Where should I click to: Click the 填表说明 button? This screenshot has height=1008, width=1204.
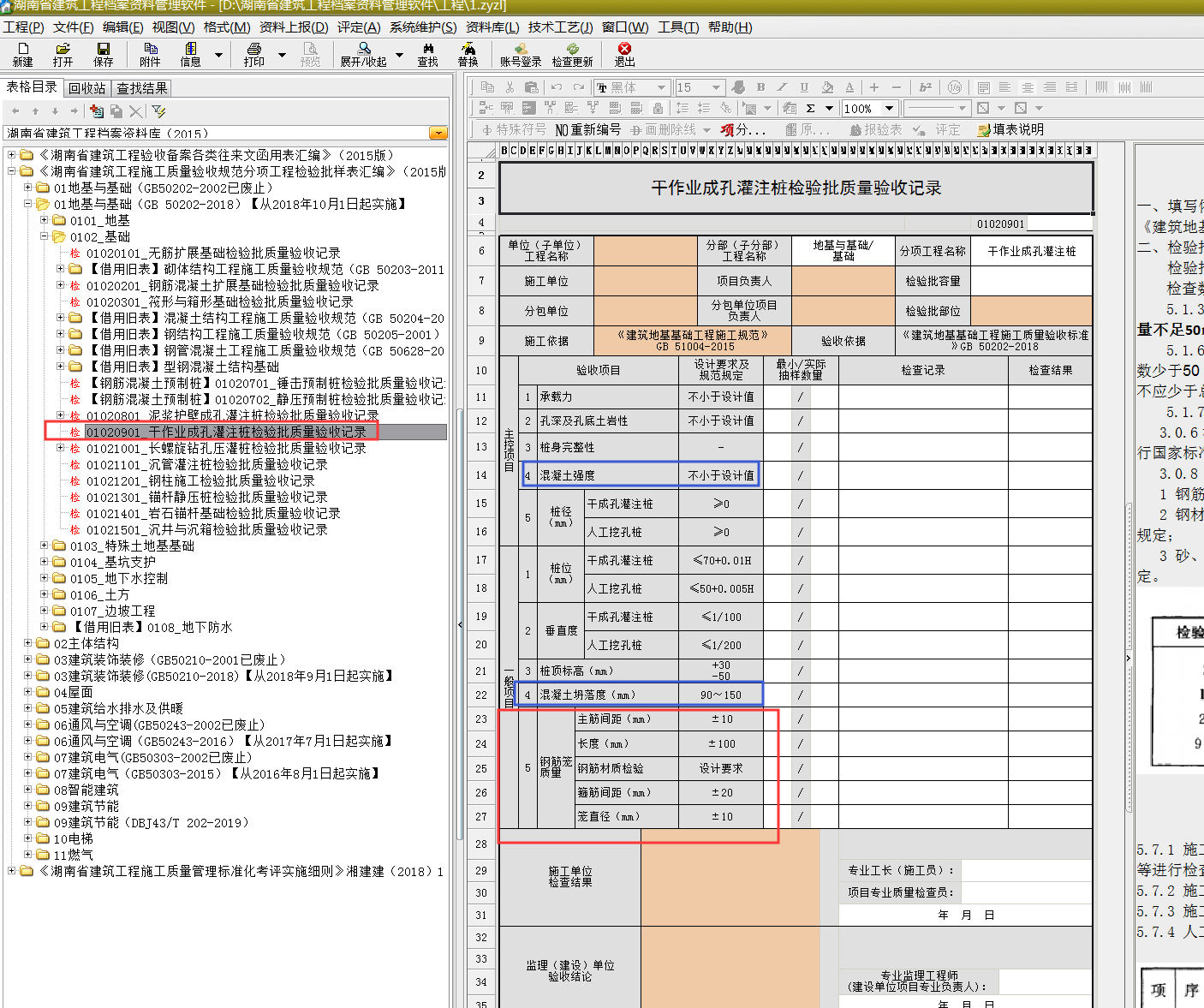tap(1010, 129)
